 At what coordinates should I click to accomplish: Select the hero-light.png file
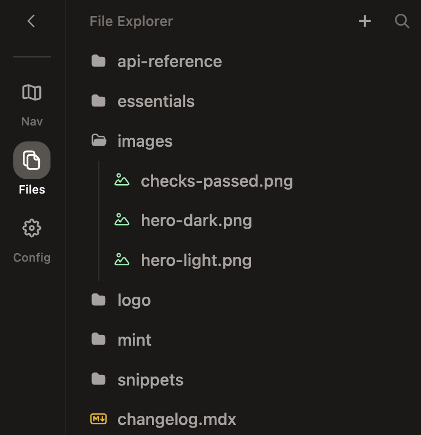point(196,260)
